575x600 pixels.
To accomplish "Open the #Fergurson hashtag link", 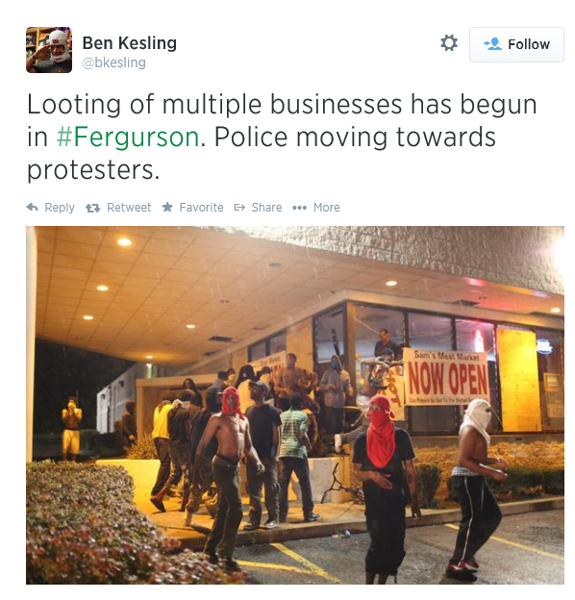I will coord(128,137).
